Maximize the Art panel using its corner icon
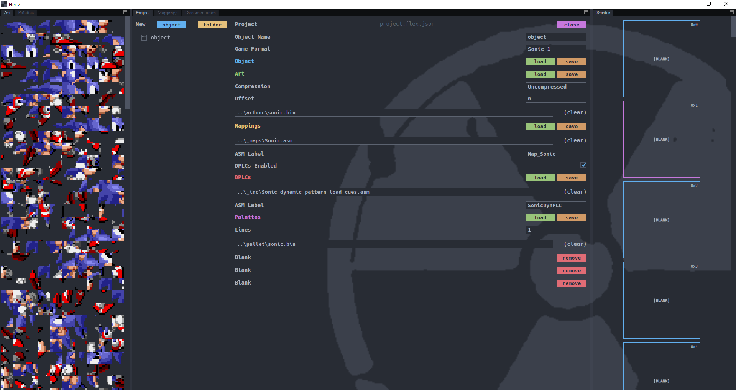 coord(125,13)
